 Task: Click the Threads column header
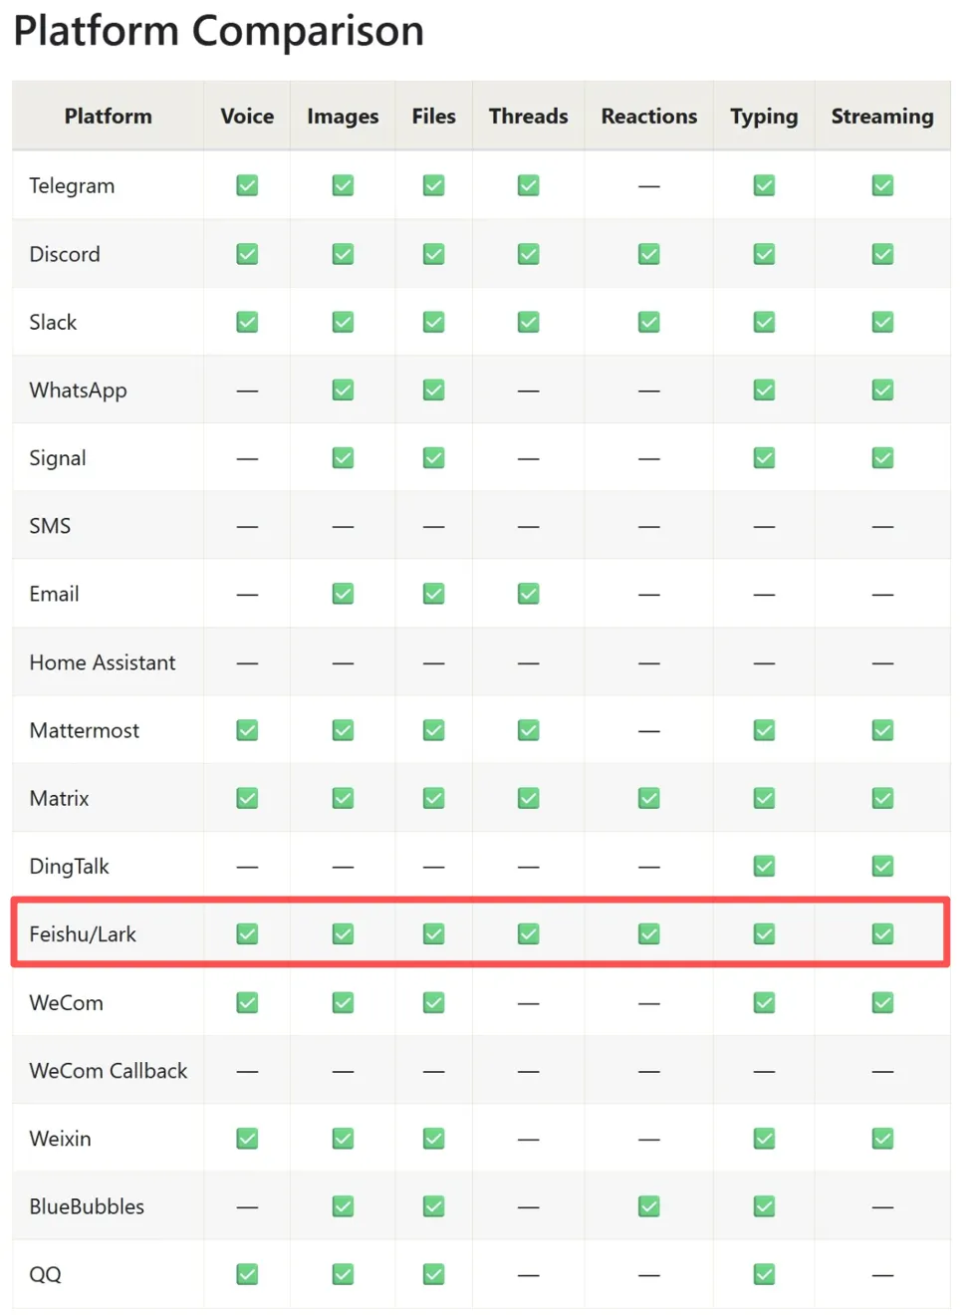[528, 117]
